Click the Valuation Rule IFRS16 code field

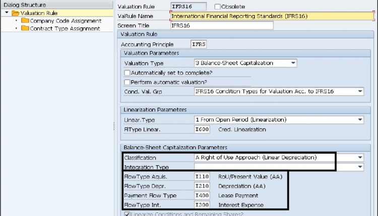(x=188, y=7)
